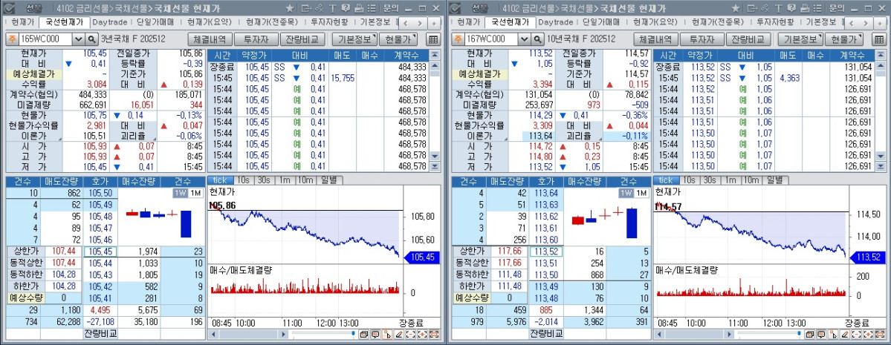Click the 165WC000 code input field
Viewport: 891px width, 345px height.
click(x=45, y=39)
